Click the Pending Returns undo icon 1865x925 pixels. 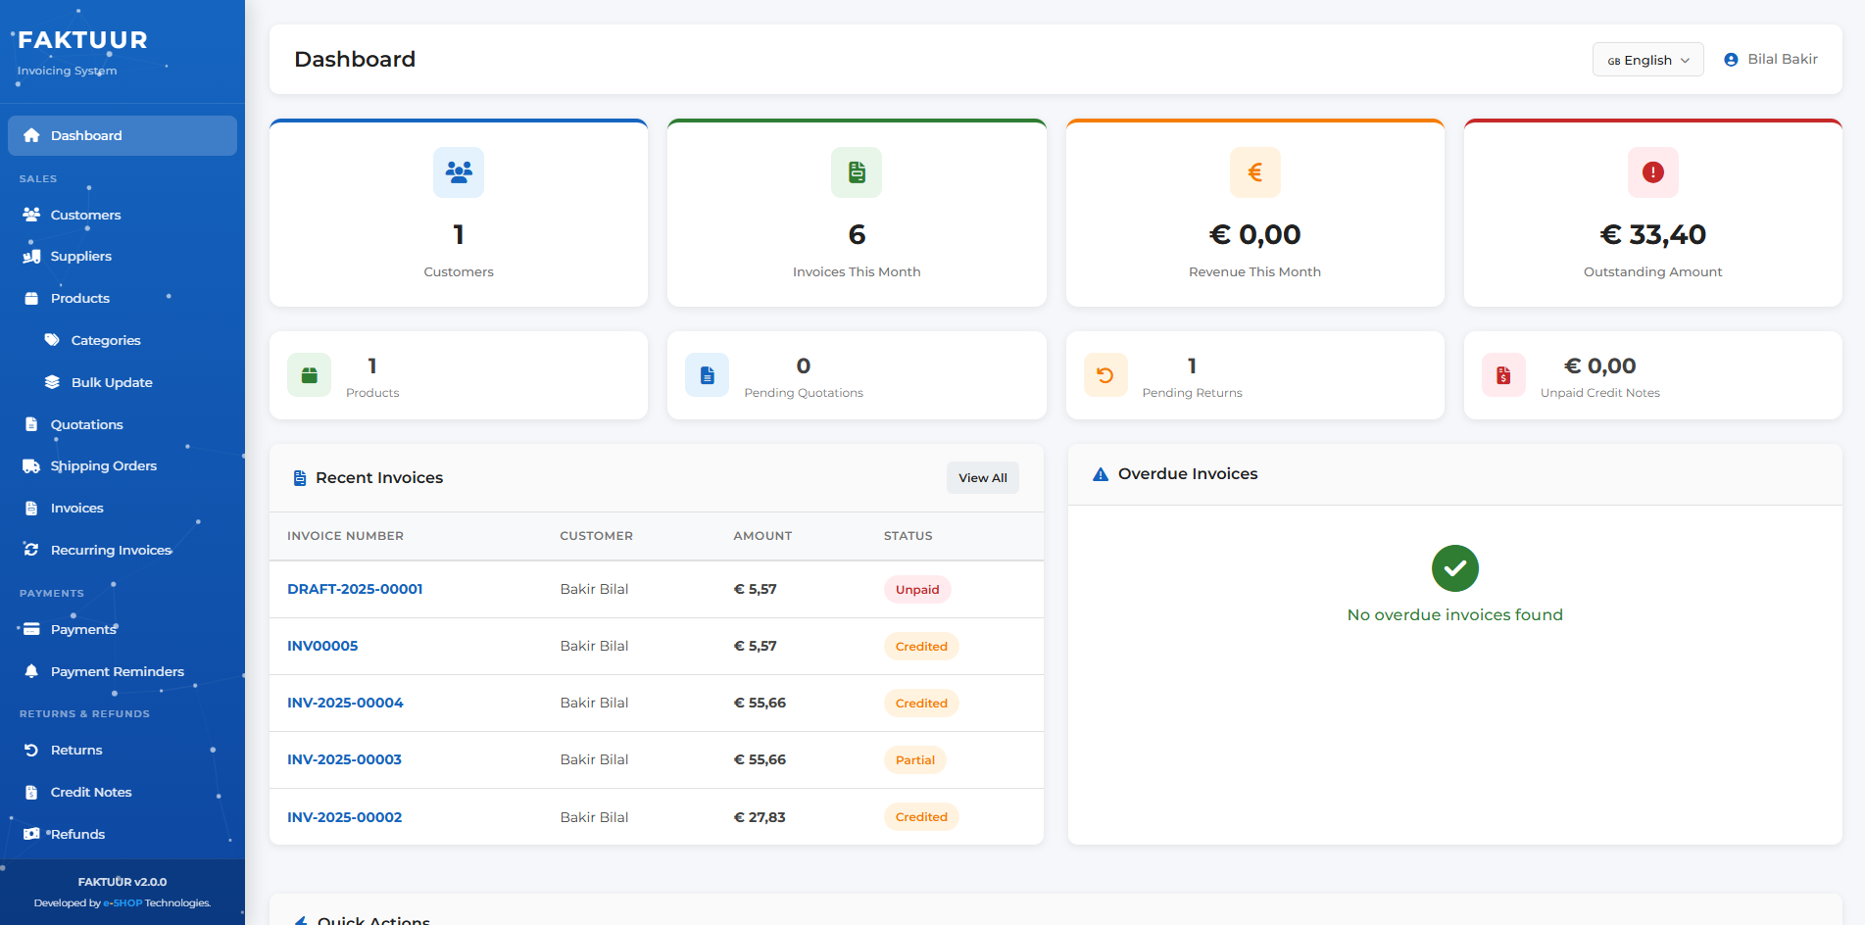[1104, 375]
